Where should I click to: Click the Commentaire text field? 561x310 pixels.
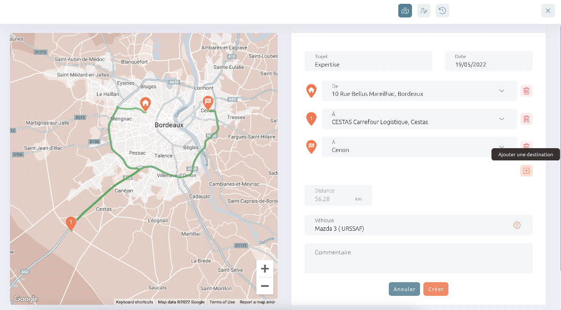pyautogui.click(x=418, y=258)
